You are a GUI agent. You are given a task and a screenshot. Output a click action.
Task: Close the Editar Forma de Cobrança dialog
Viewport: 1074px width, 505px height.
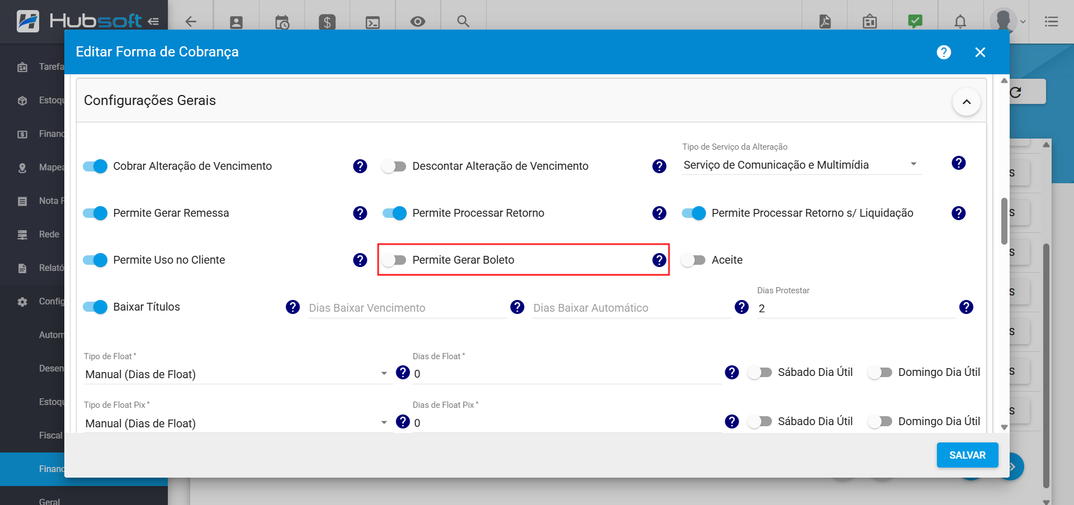pyautogui.click(x=980, y=52)
